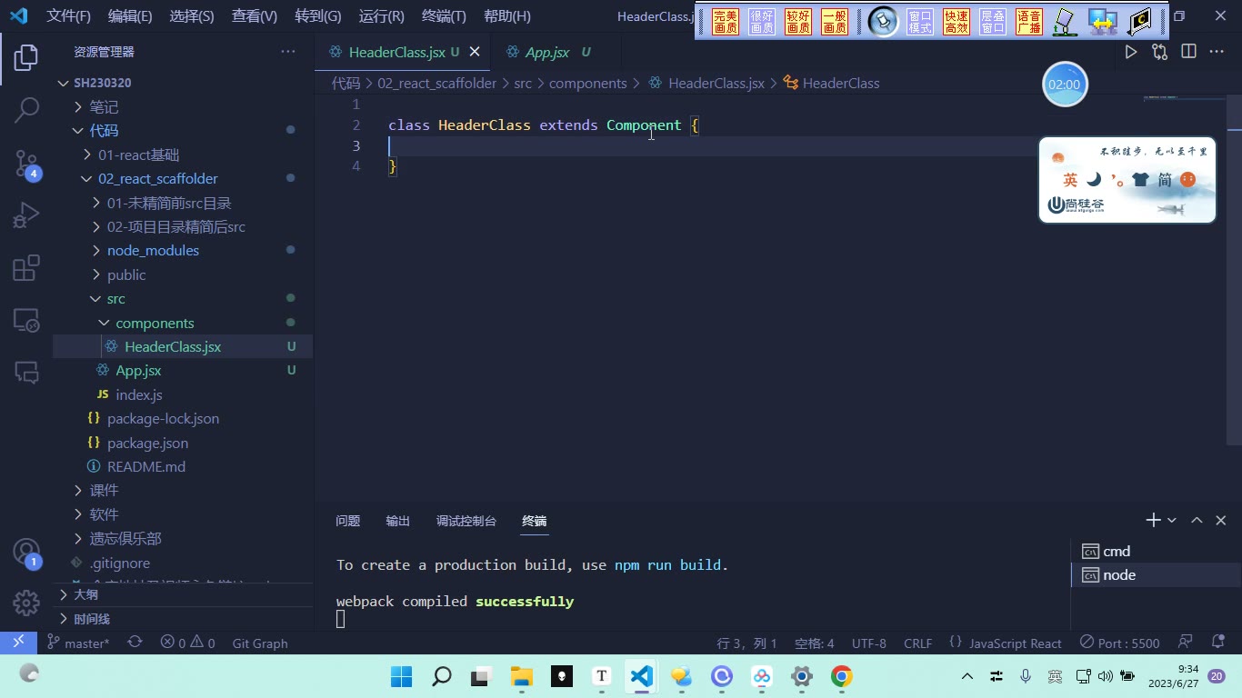Screen dimensions: 1242x698
Task: Click the Port : 5500 Live Server button
Action: [x=1119, y=643]
